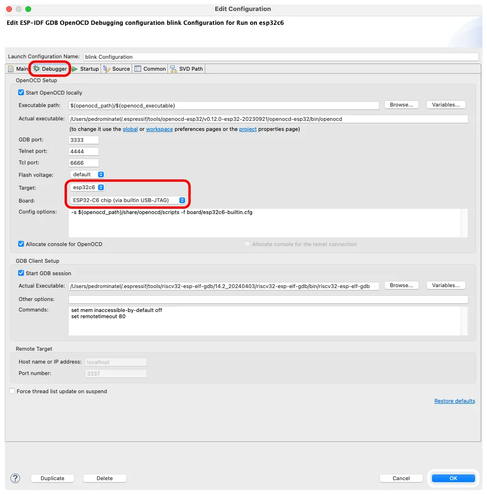
Task: Click Browse next to Executable path
Action: tap(401, 105)
